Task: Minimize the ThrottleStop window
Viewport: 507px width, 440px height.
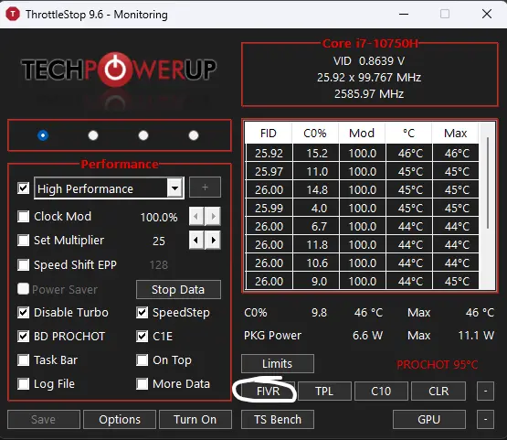Action: tap(404, 14)
